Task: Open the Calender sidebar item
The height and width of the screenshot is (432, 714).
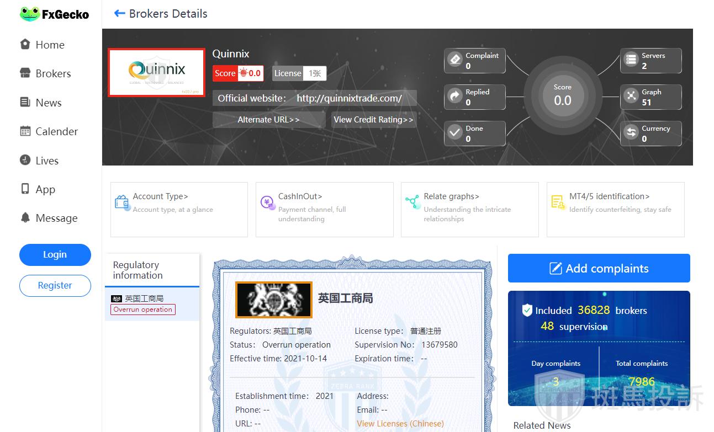Action: (56, 131)
